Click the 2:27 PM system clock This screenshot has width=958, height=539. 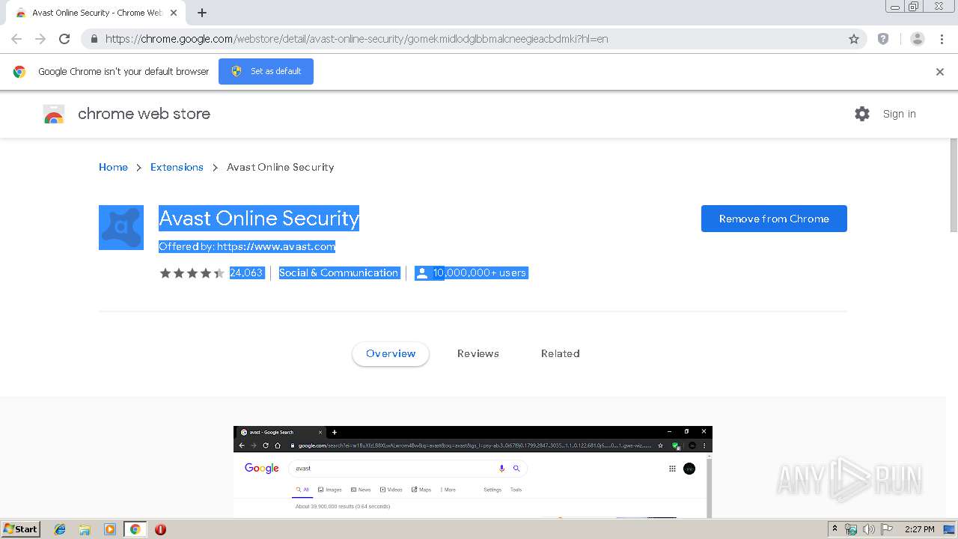[x=920, y=529]
